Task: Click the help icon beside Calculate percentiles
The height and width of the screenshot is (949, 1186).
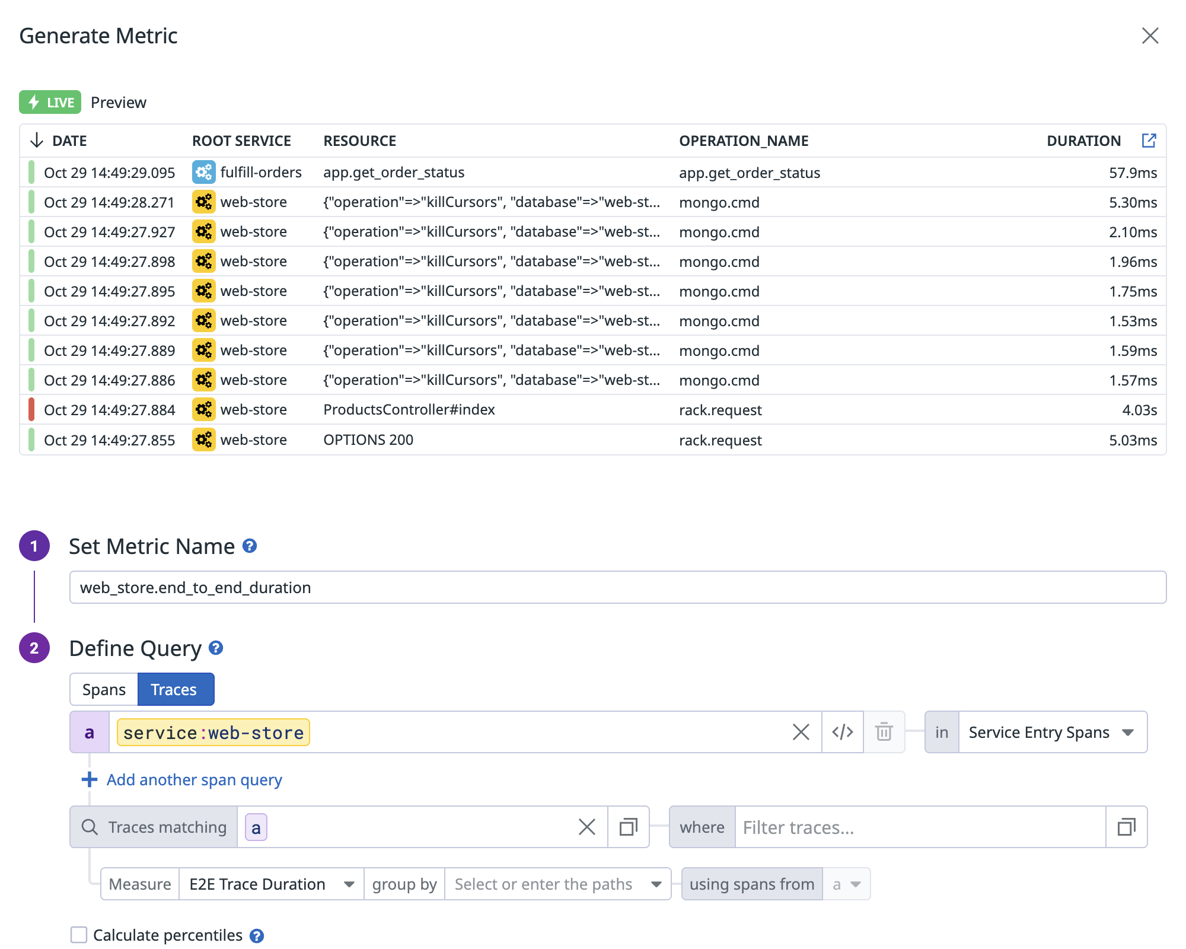Action: click(256, 935)
